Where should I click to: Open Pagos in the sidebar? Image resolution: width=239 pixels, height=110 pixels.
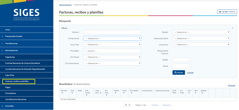pyautogui.click(x=27, y=87)
